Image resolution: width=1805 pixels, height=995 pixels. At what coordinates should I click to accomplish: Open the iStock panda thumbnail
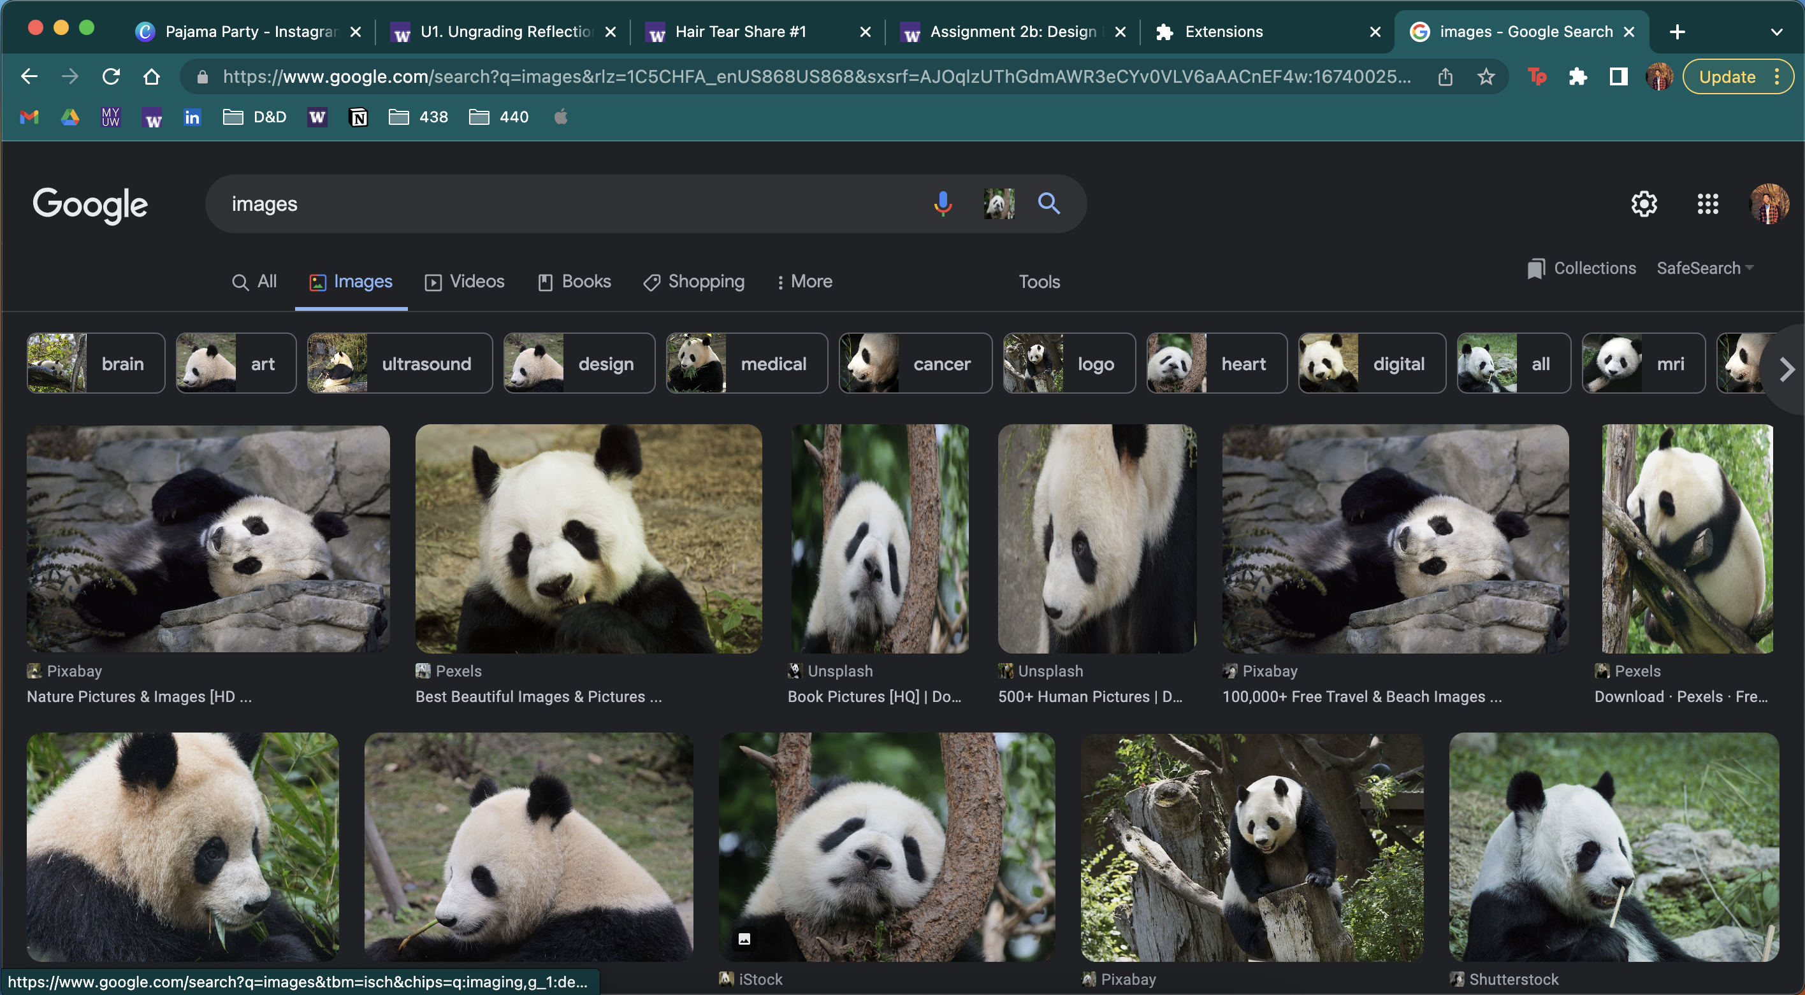pyautogui.click(x=887, y=847)
